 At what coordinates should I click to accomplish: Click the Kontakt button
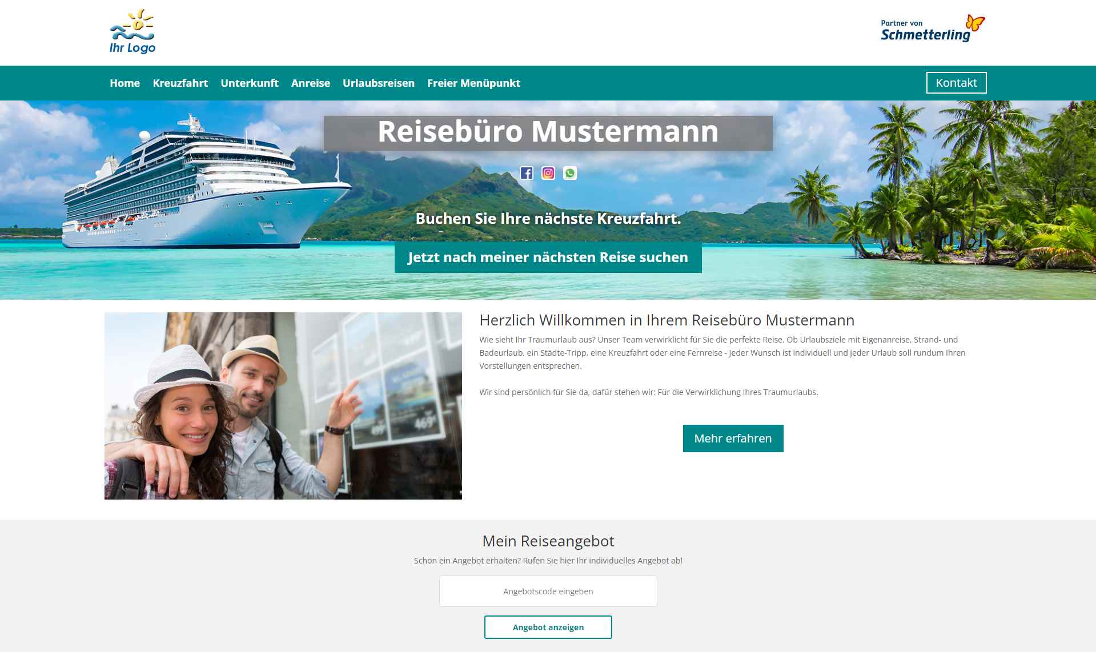coord(956,83)
